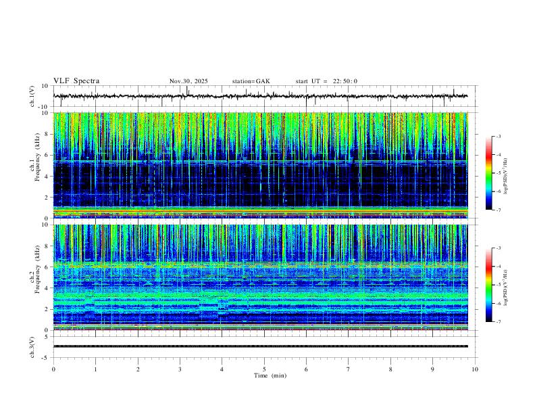Click inside the ch.2 spectrogram panel

261,277
